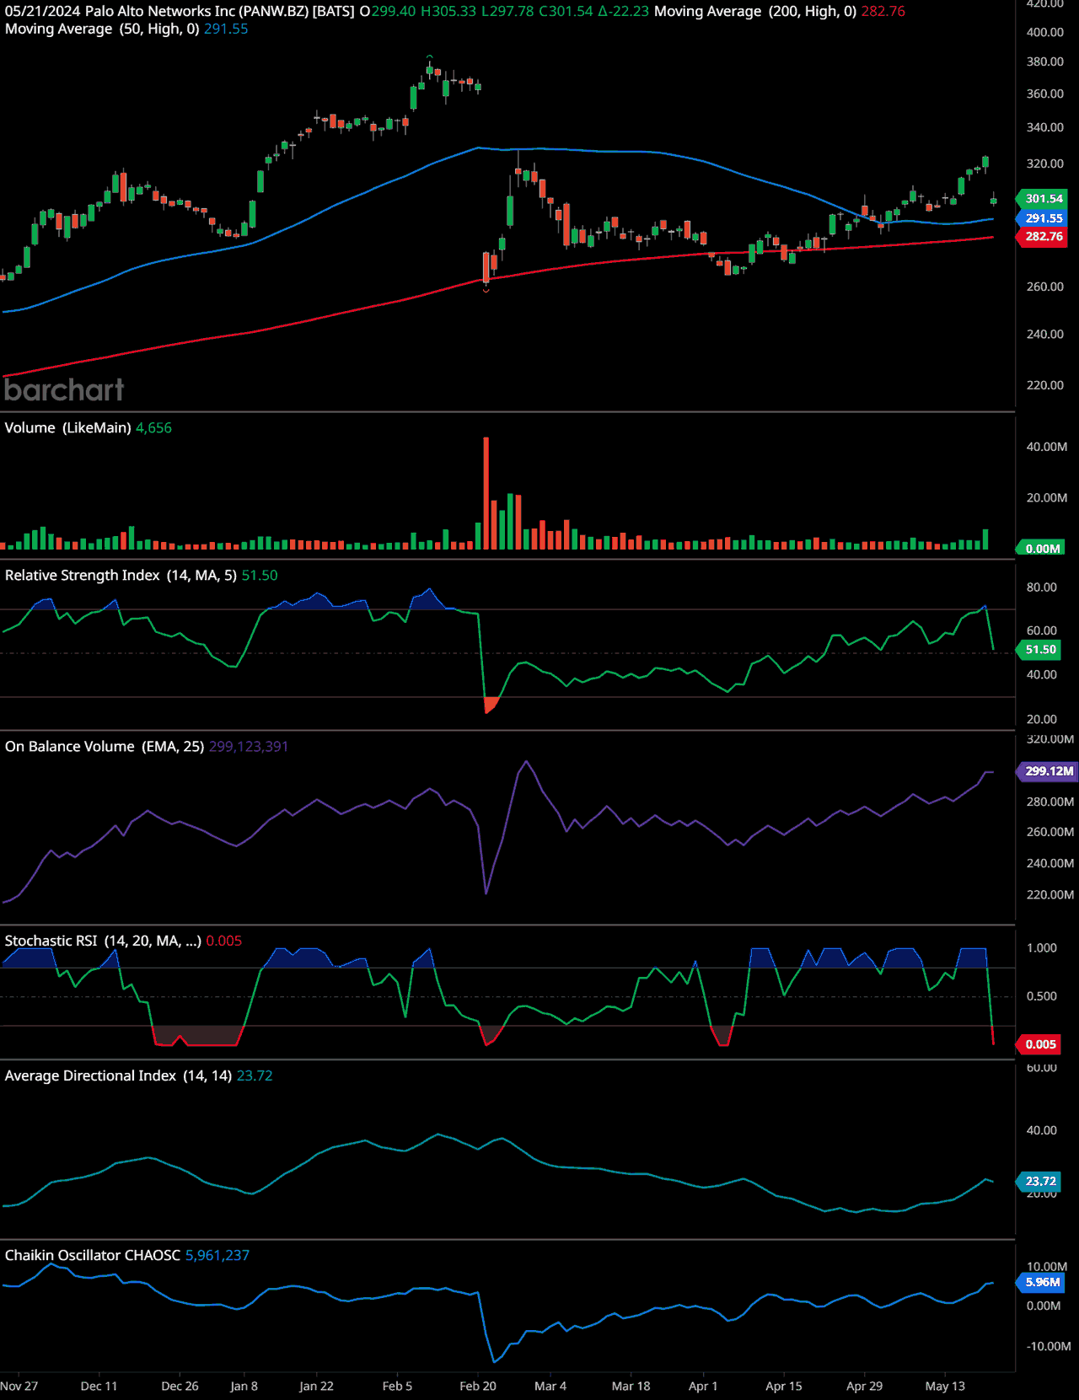The width and height of the screenshot is (1079, 1400).
Task: Click the Apr 15 date axis label
Action: click(784, 1387)
